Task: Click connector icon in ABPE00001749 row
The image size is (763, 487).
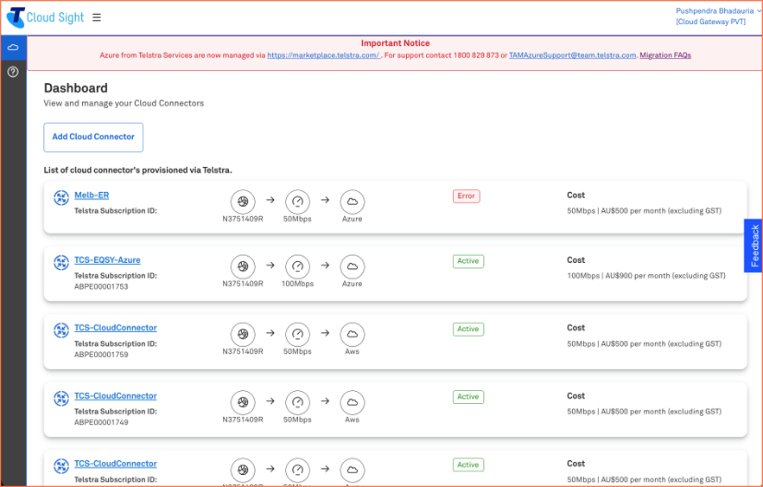Action: 61,399
